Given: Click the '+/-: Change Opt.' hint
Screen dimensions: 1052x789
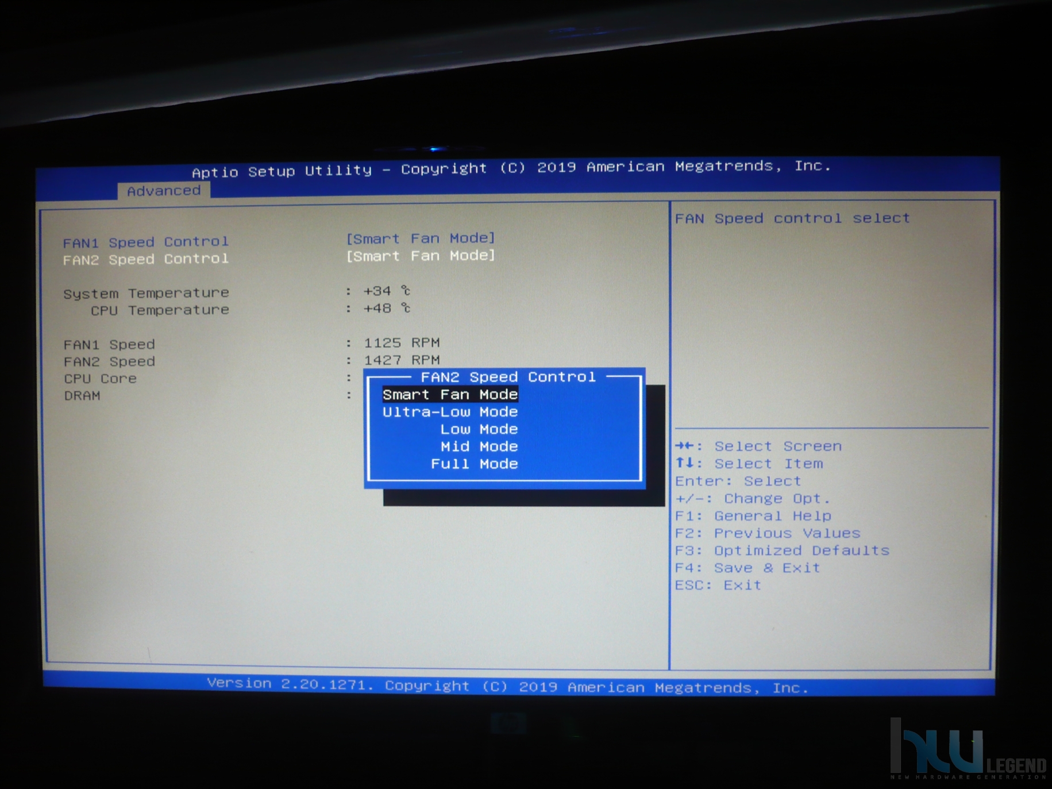Looking at the screenshot, I should [753, 498].
